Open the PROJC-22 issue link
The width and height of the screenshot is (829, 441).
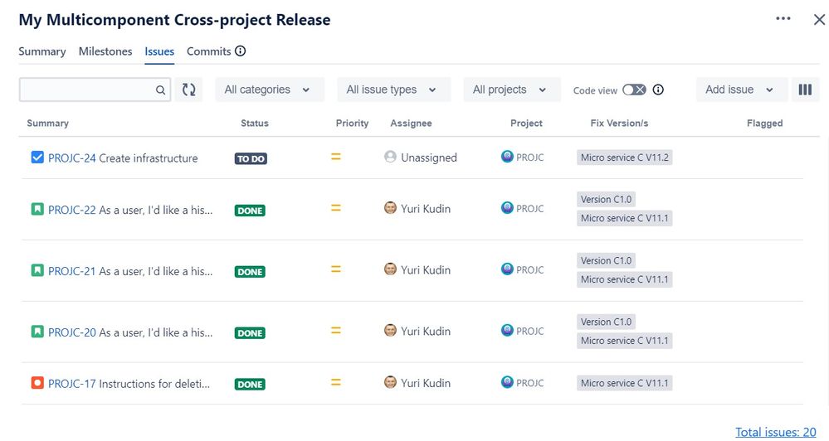[x=72, y=210]
